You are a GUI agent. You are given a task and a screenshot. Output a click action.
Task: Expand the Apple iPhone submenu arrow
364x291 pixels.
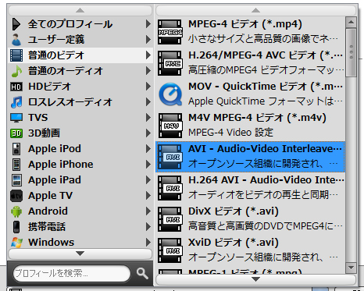click(x=148, y=165)
